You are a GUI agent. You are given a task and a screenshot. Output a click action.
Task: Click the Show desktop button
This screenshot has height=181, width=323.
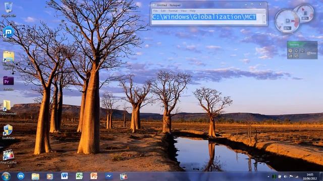point(321,176)
